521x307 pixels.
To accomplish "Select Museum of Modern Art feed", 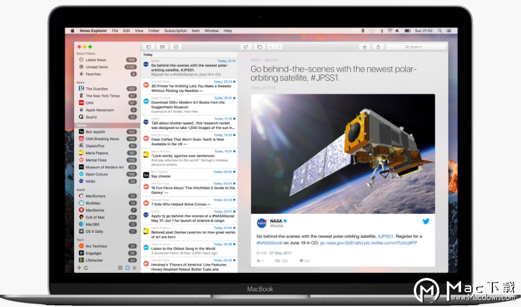I will (x=107, y=167).
